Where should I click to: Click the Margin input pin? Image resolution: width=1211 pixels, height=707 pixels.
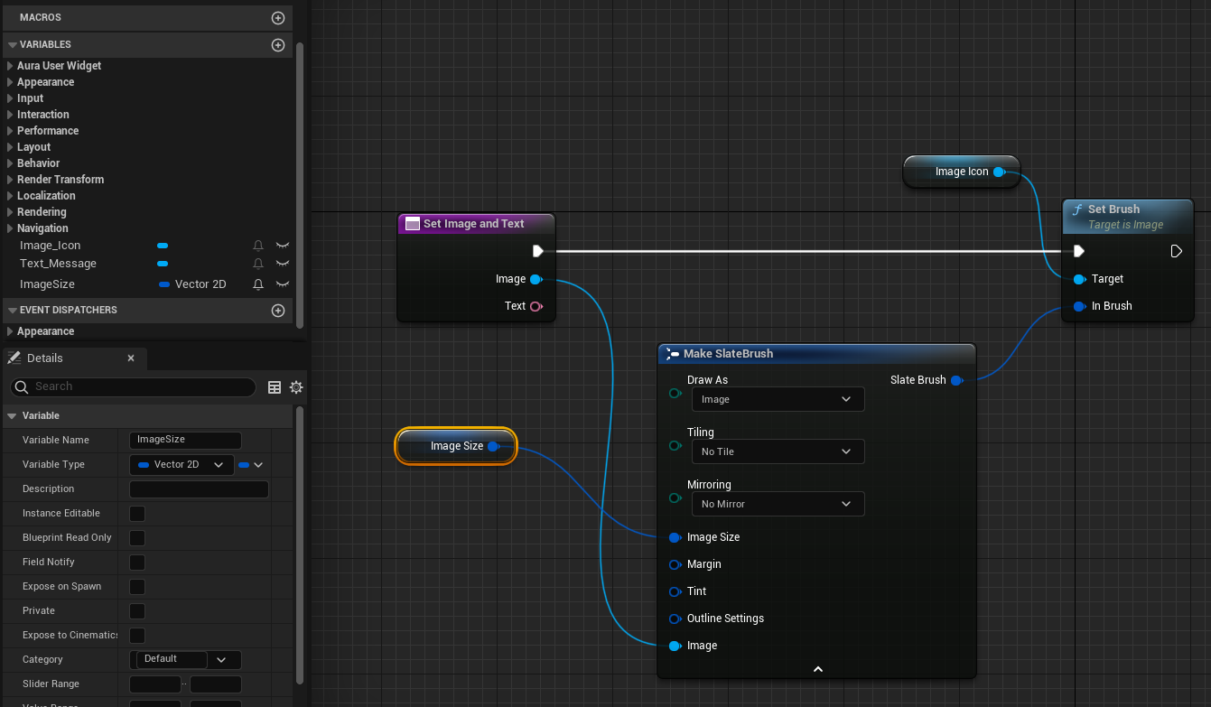click(x=675, y=564)
